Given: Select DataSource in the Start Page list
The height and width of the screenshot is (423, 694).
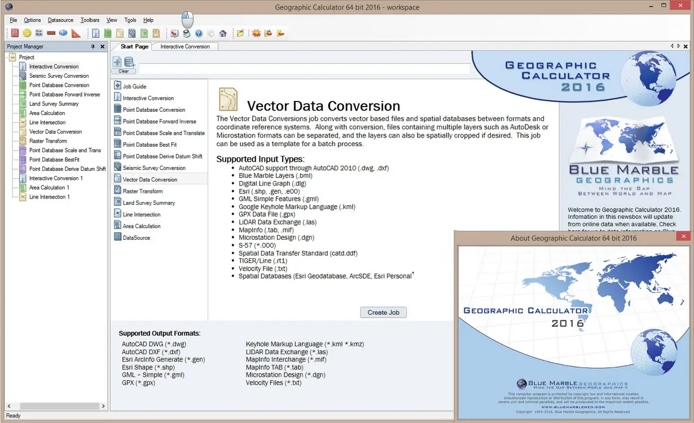Looking at the screenshot, I should pos(137,237).
